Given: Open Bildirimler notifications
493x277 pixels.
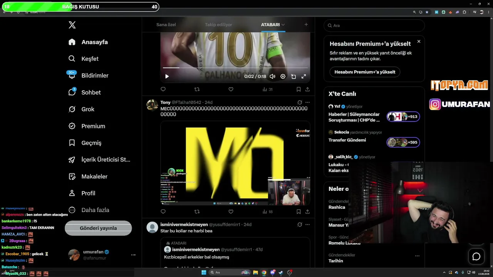Looking at the screenshot, I should (89, 75).
